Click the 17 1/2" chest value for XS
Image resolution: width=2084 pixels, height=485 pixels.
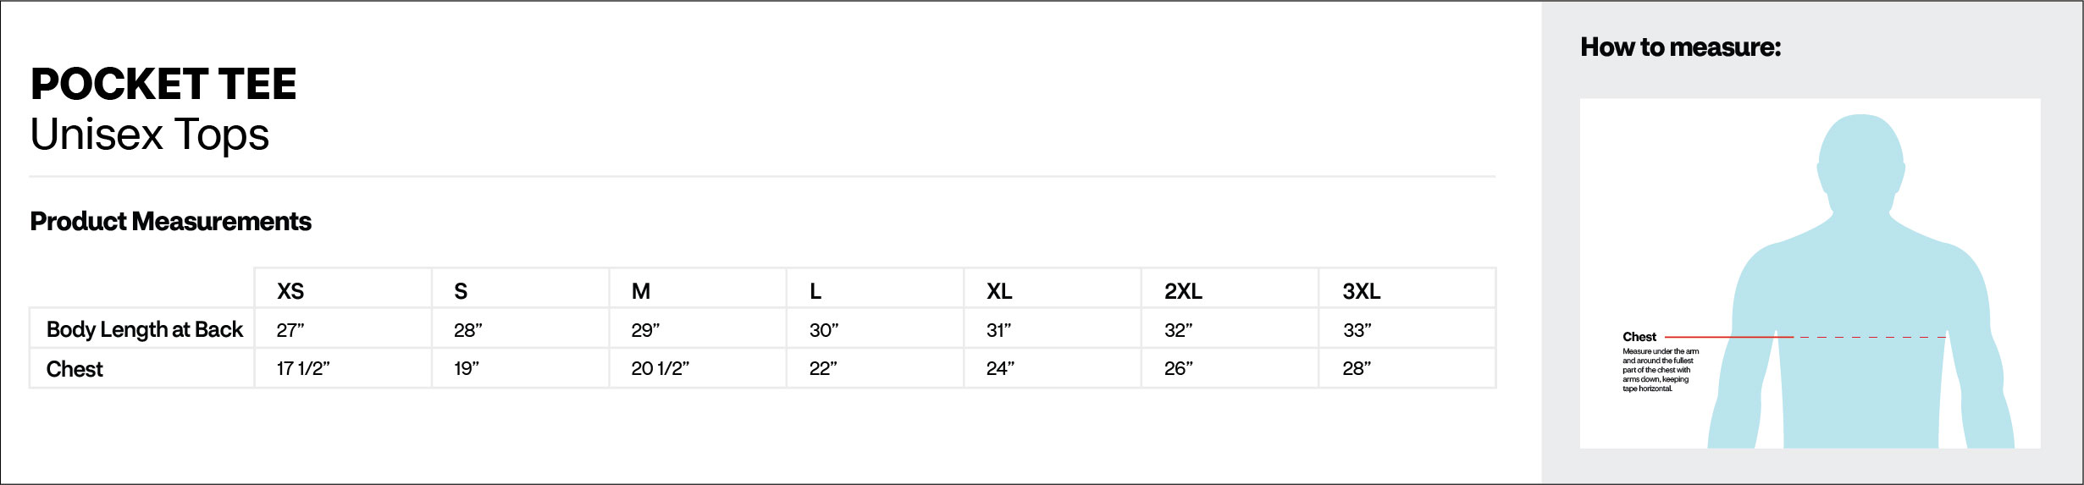click(x=303, y=369)
